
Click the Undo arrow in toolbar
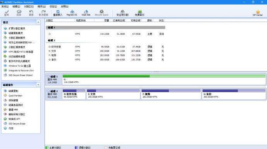pyautogui.click(x=31, y=13)
